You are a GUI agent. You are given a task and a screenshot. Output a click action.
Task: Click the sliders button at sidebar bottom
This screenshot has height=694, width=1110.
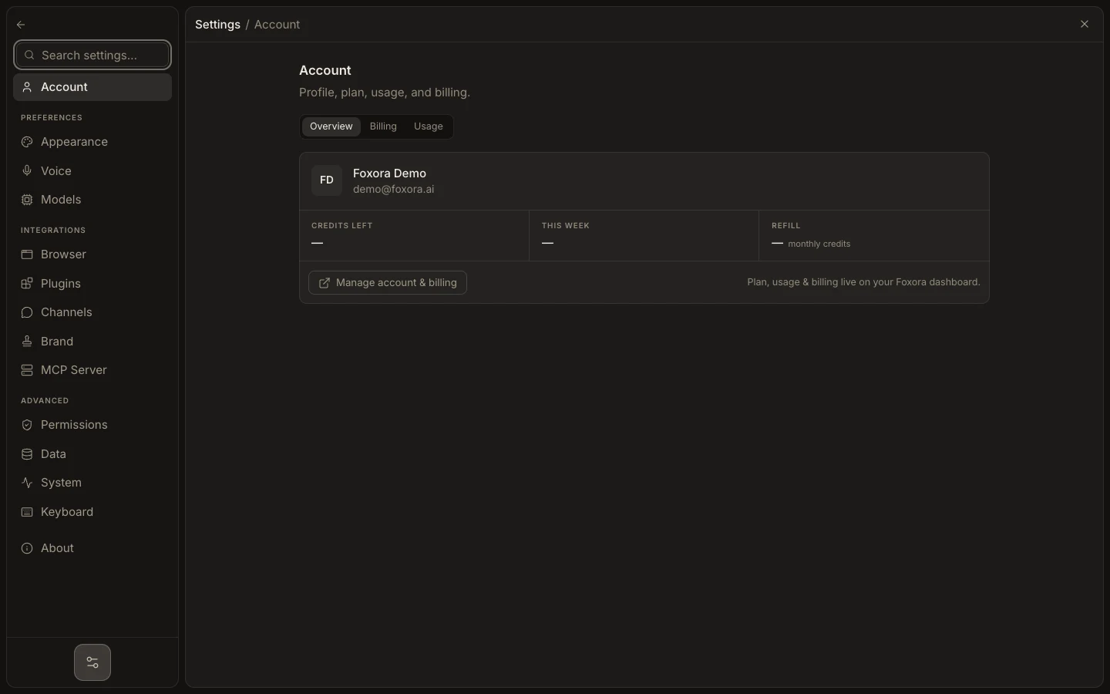coord(92,662)
